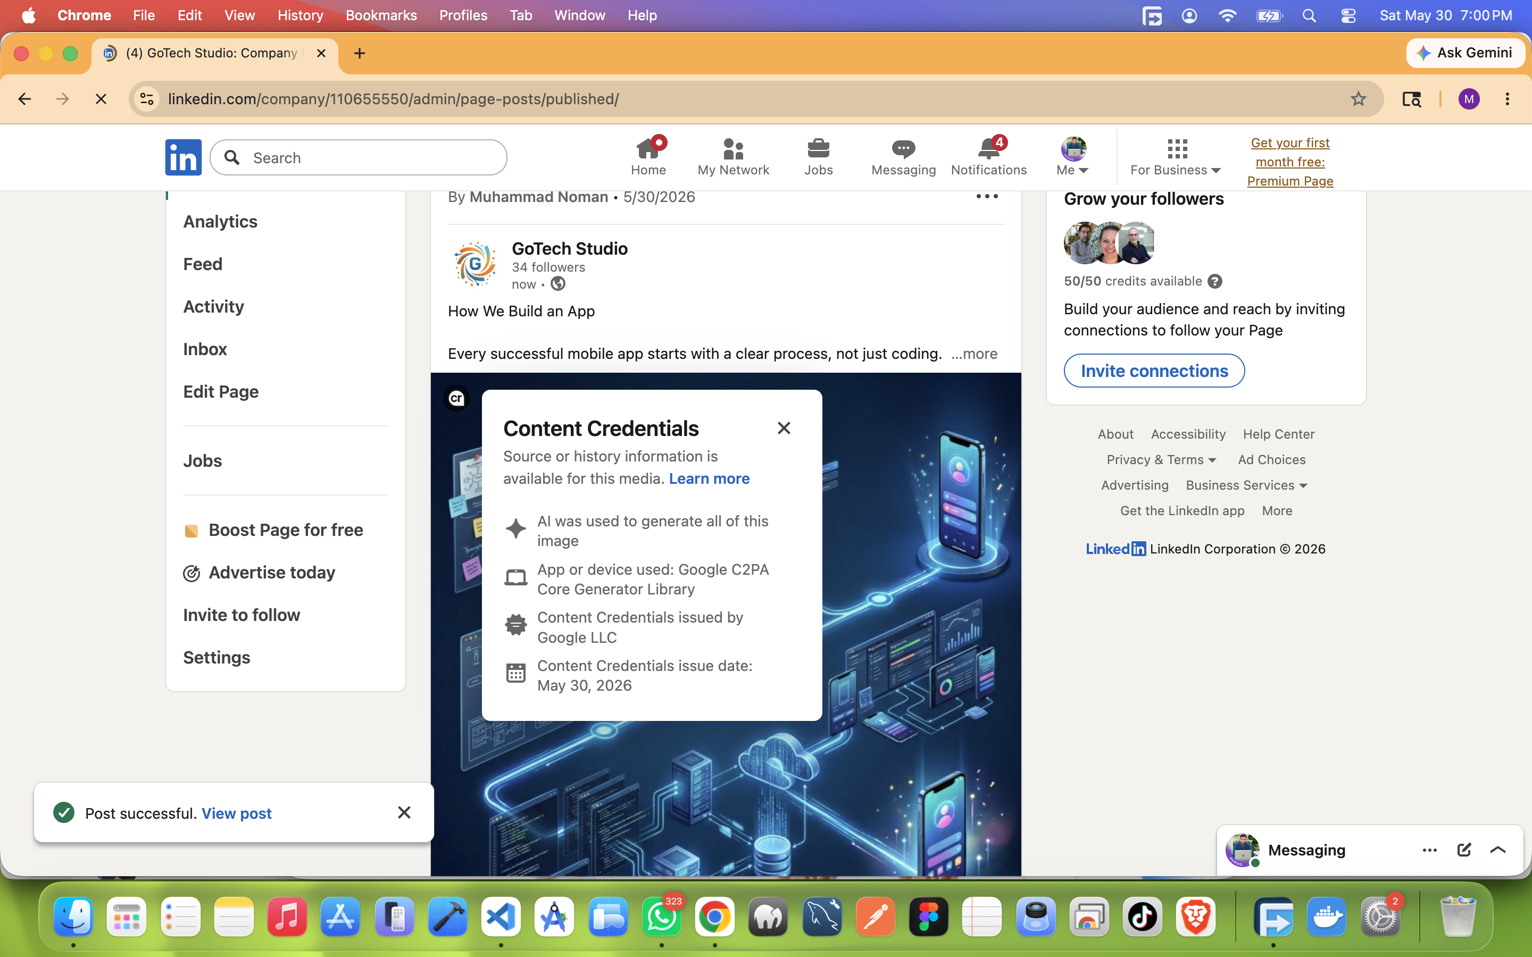Open Settings in admin sidebar
1532x957 pixels.
(217, 657)
